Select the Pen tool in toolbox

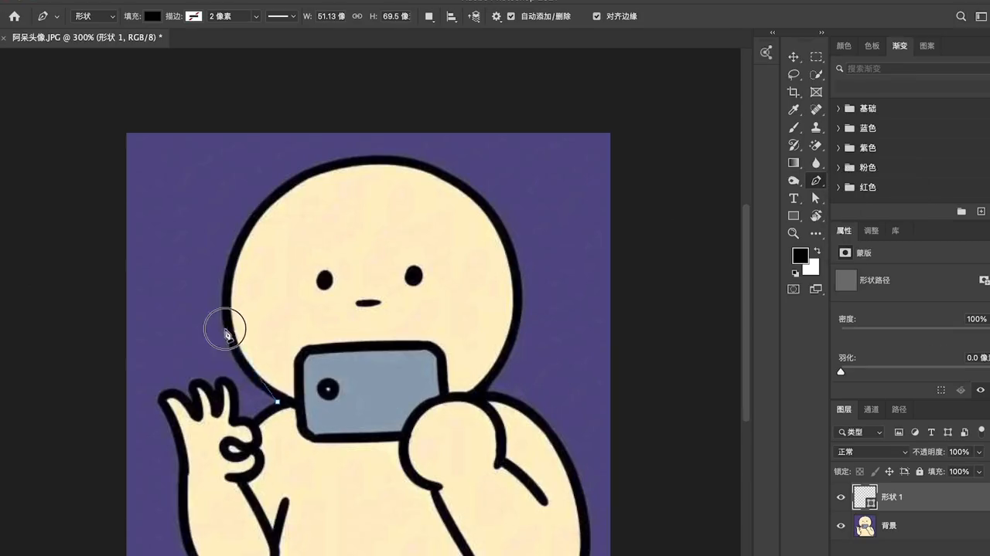click(x=816, y=181)
